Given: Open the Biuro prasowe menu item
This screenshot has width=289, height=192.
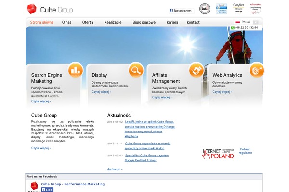Looking at the screenshot, I should coord(144,22).
